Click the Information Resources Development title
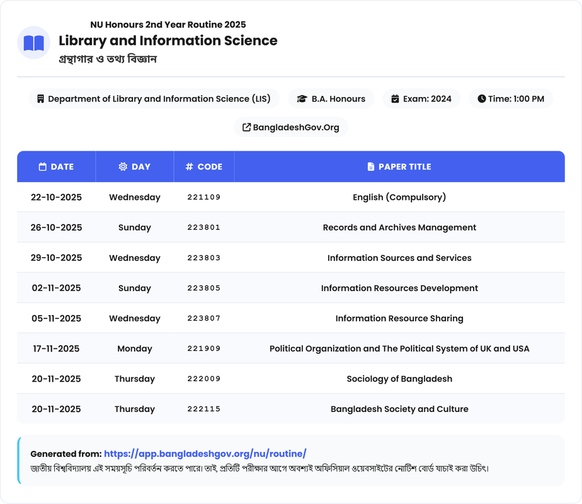The image size is (582, 504). click(399, 289)
